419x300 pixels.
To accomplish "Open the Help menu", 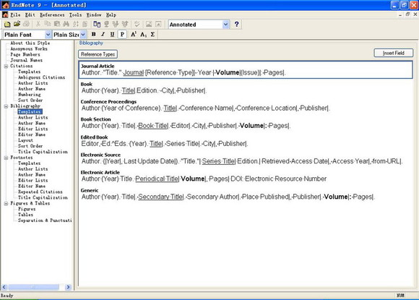I will [111, 14].
